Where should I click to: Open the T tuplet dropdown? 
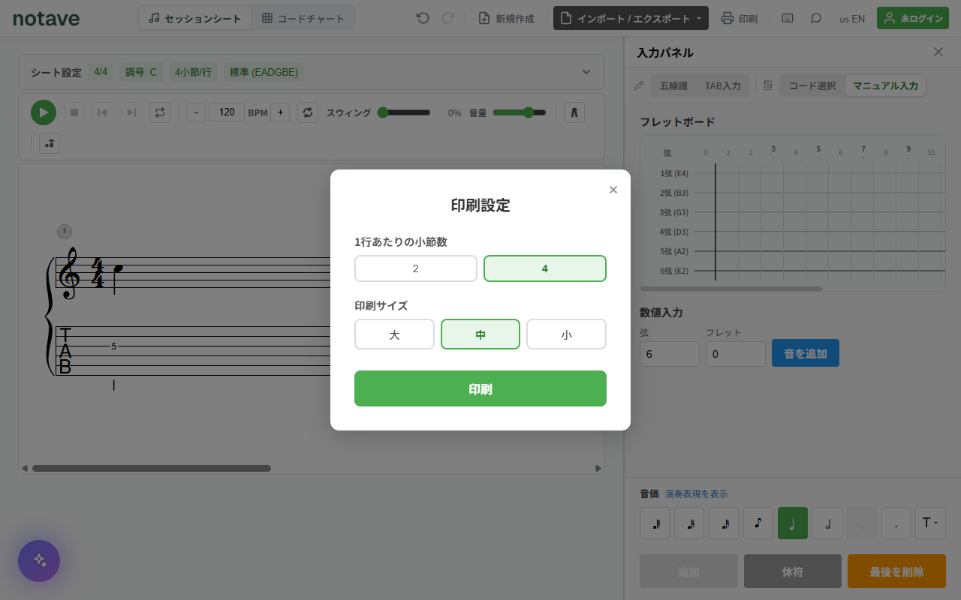pos(930,523)
